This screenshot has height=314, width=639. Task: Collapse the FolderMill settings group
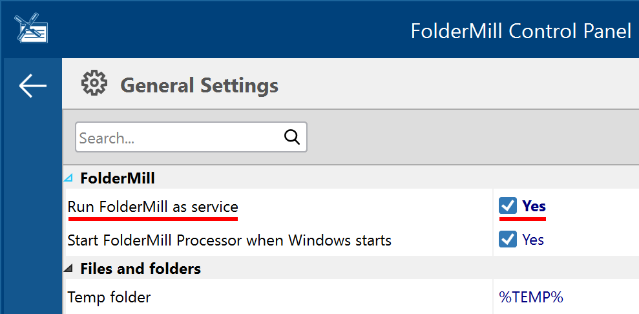coord(69,178)
